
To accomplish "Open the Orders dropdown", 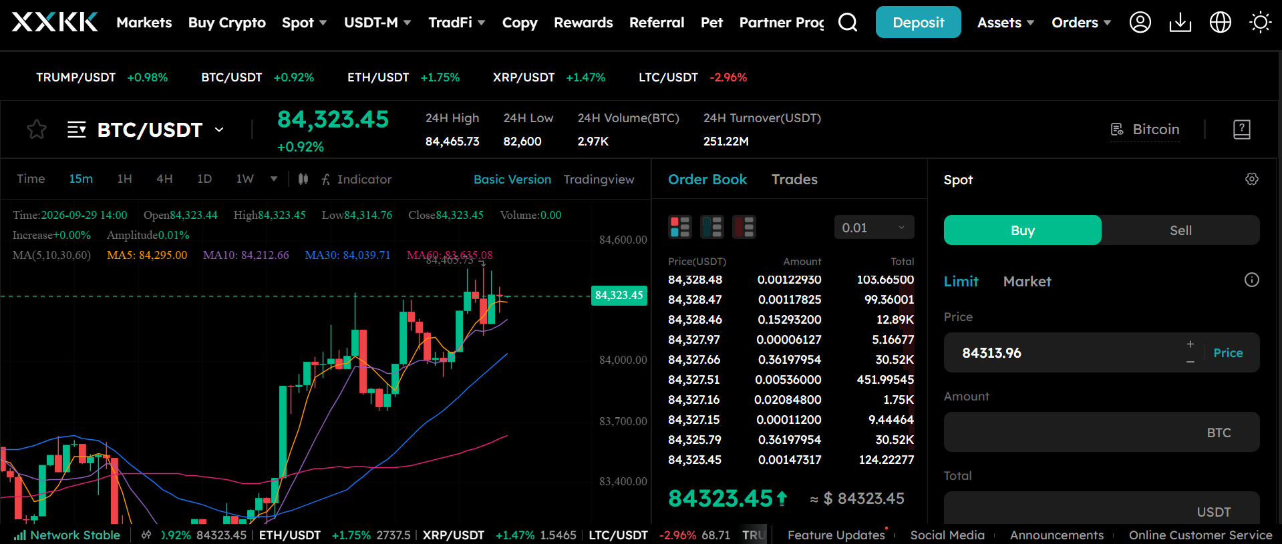I will click(x=1082, y=23).
